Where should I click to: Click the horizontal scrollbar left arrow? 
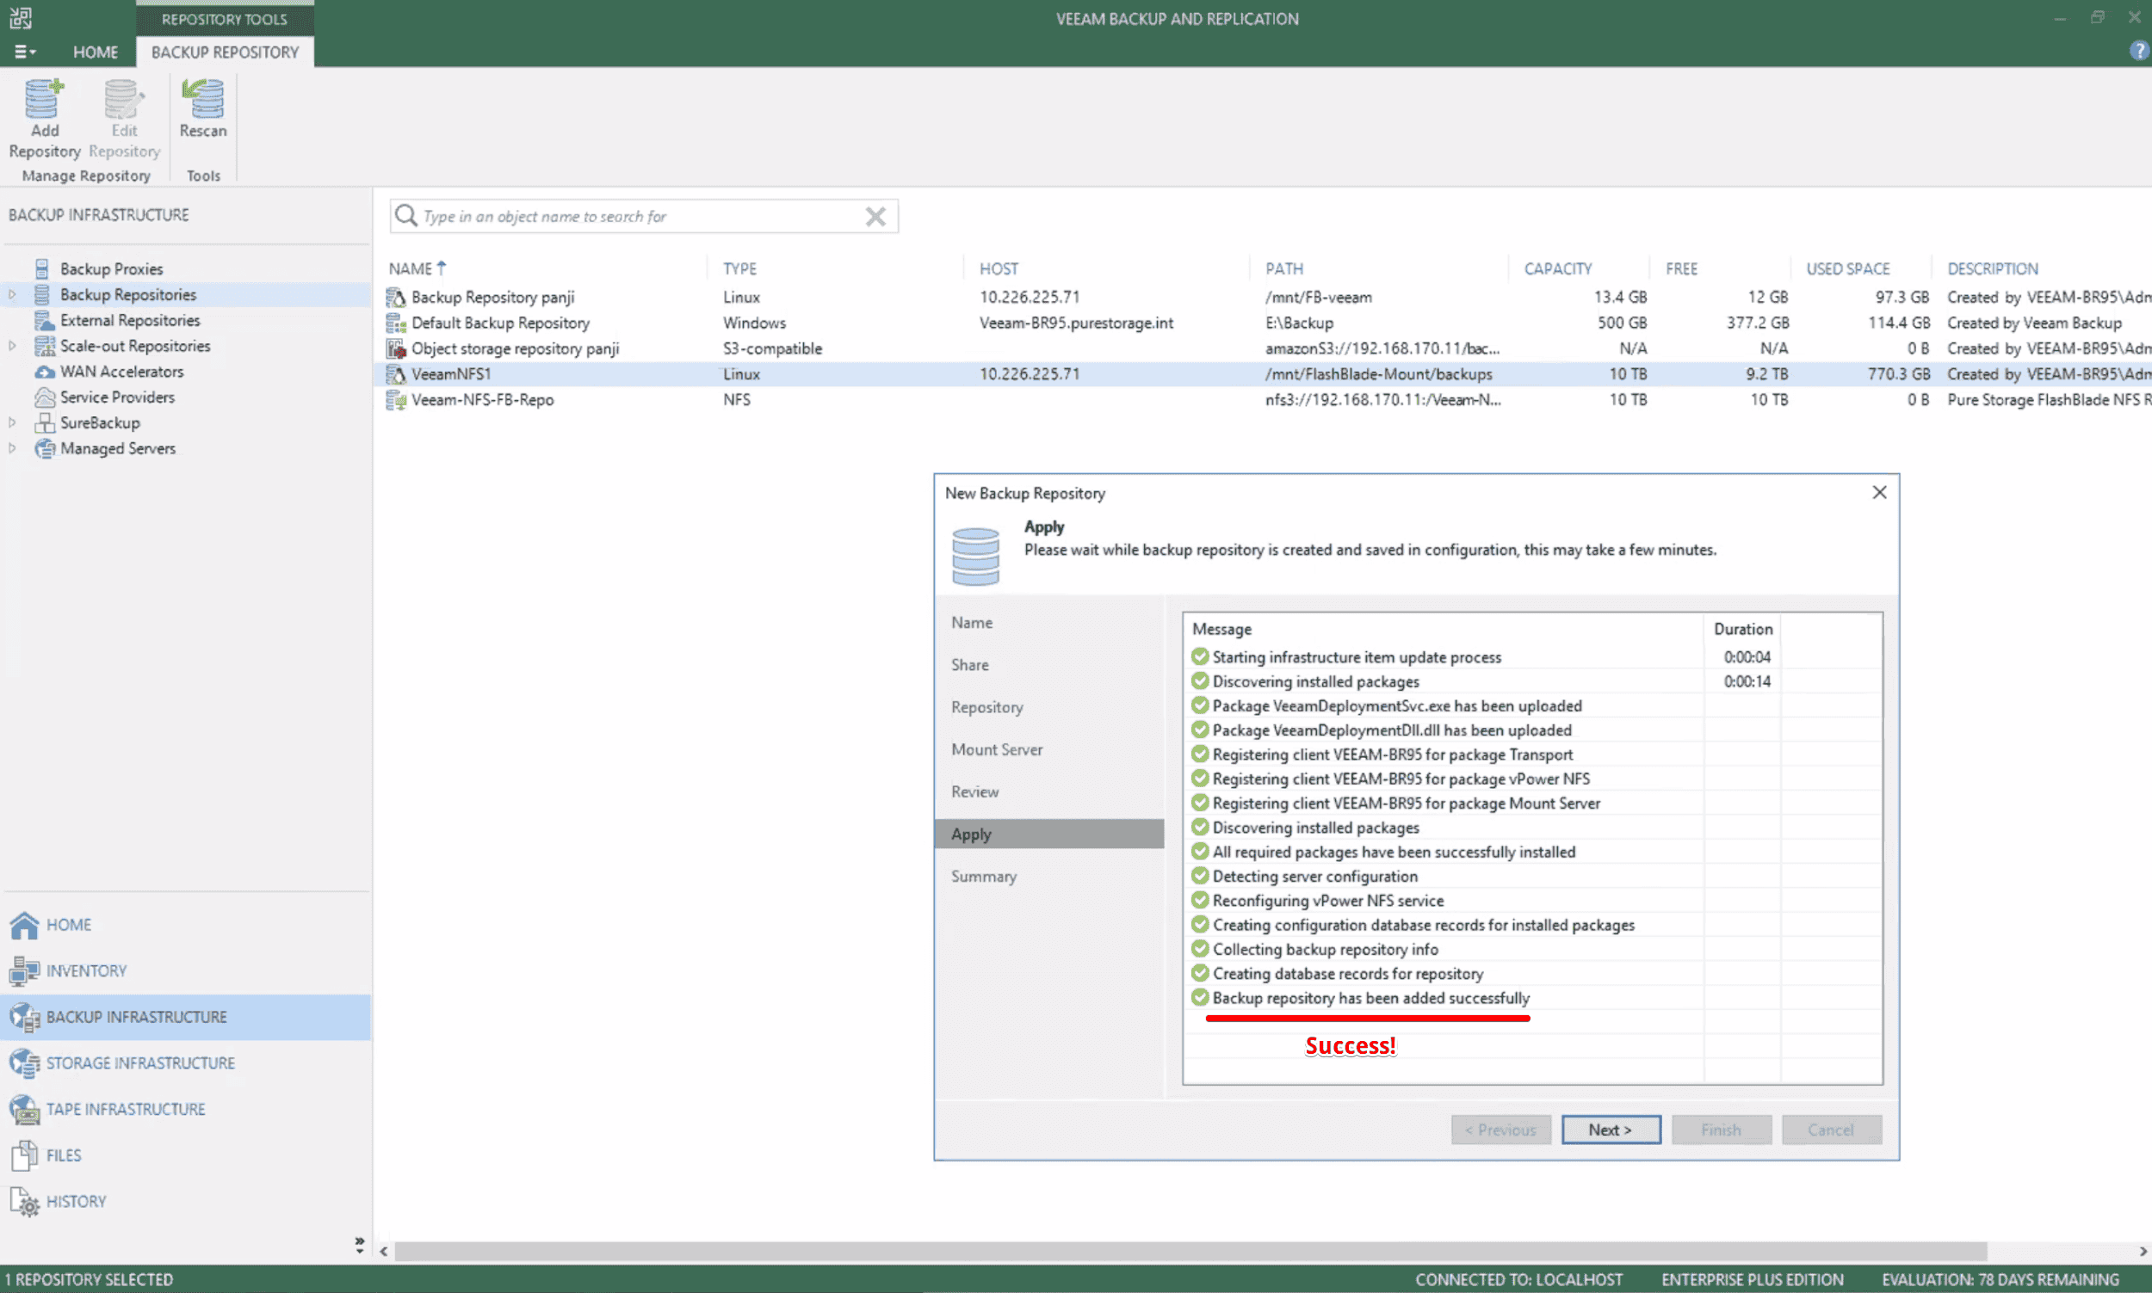point(384,1251)
